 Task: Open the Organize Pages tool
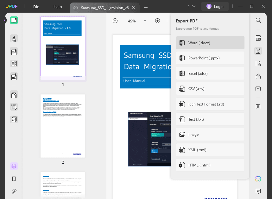[x=14, y=95]
